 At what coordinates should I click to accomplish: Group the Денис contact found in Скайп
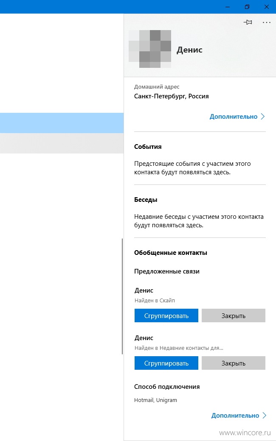click(x=166, y=315)
